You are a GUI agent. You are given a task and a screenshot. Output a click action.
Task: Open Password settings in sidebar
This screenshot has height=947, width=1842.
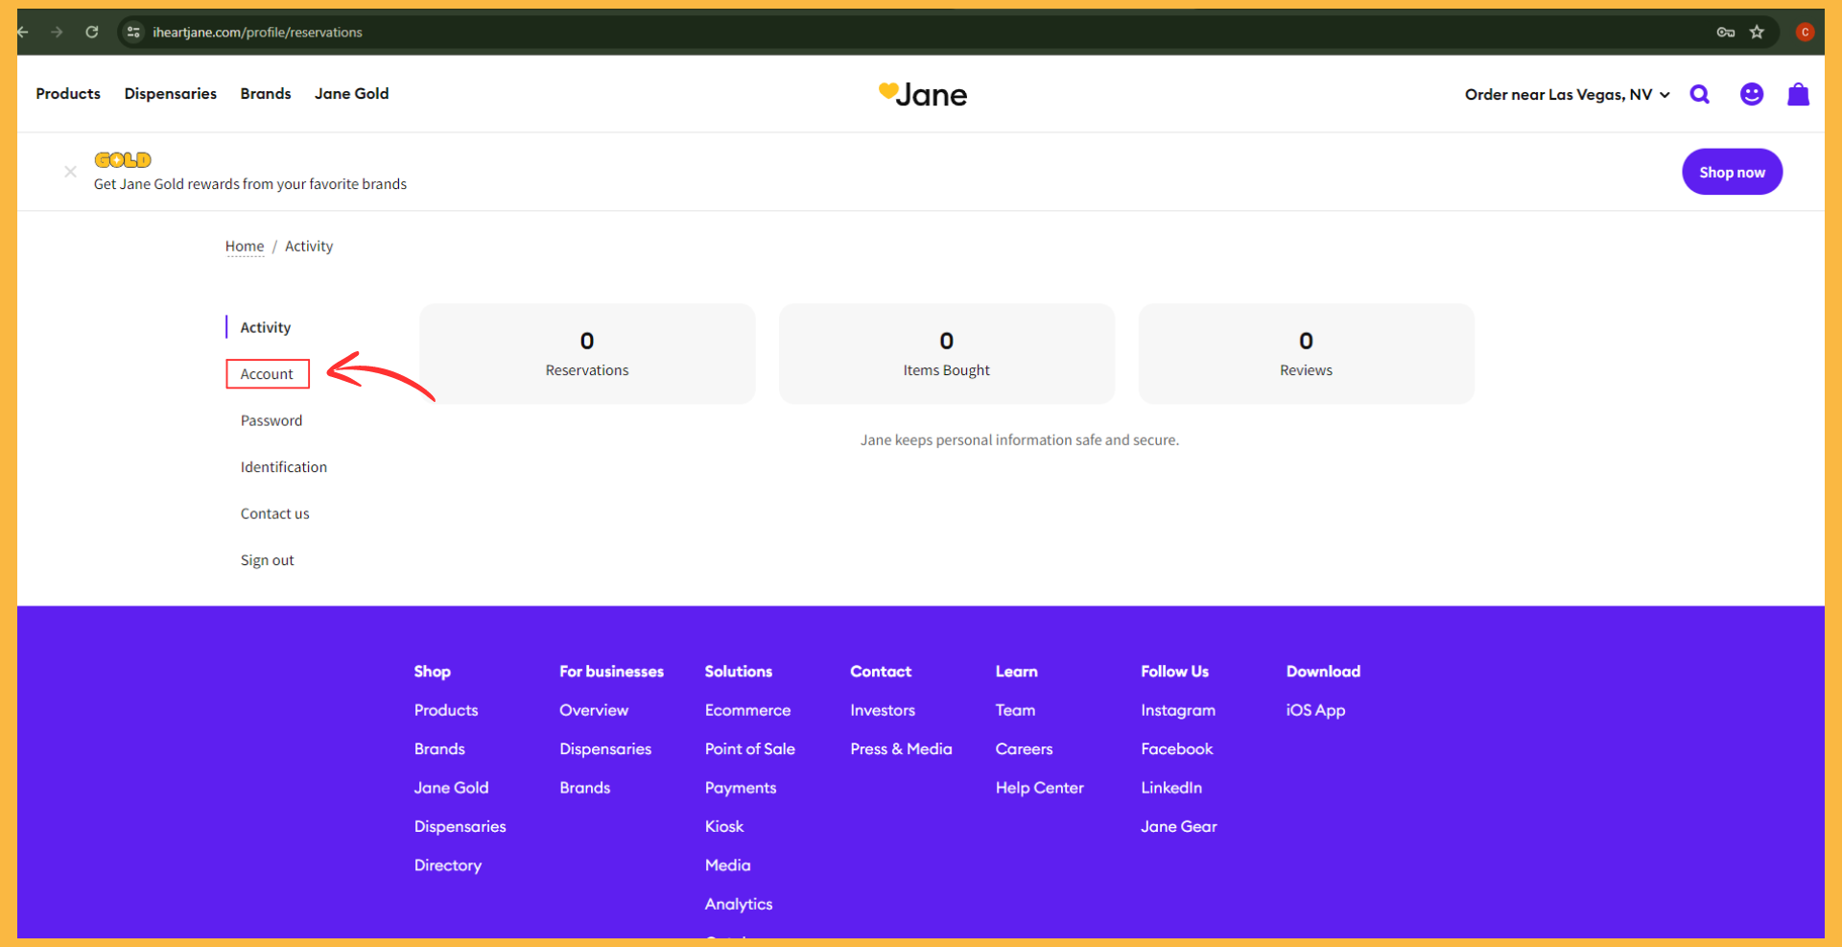tap(272, 420)
